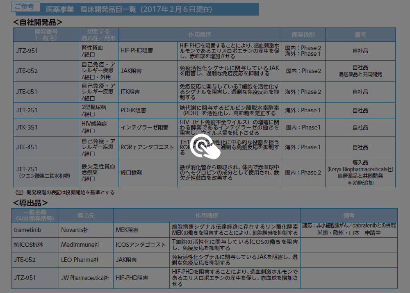The width and height of the screenshot is (410, 293).
Task: Click the "米国・欧州・日本 申請中" remark for trametinib
Action: pyautogui.click(x=349, y=233)
